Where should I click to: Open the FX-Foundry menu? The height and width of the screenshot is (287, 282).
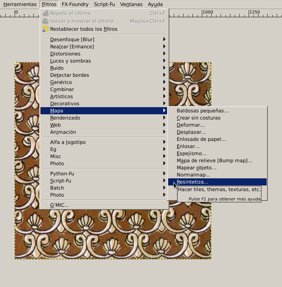coord(75,4)
